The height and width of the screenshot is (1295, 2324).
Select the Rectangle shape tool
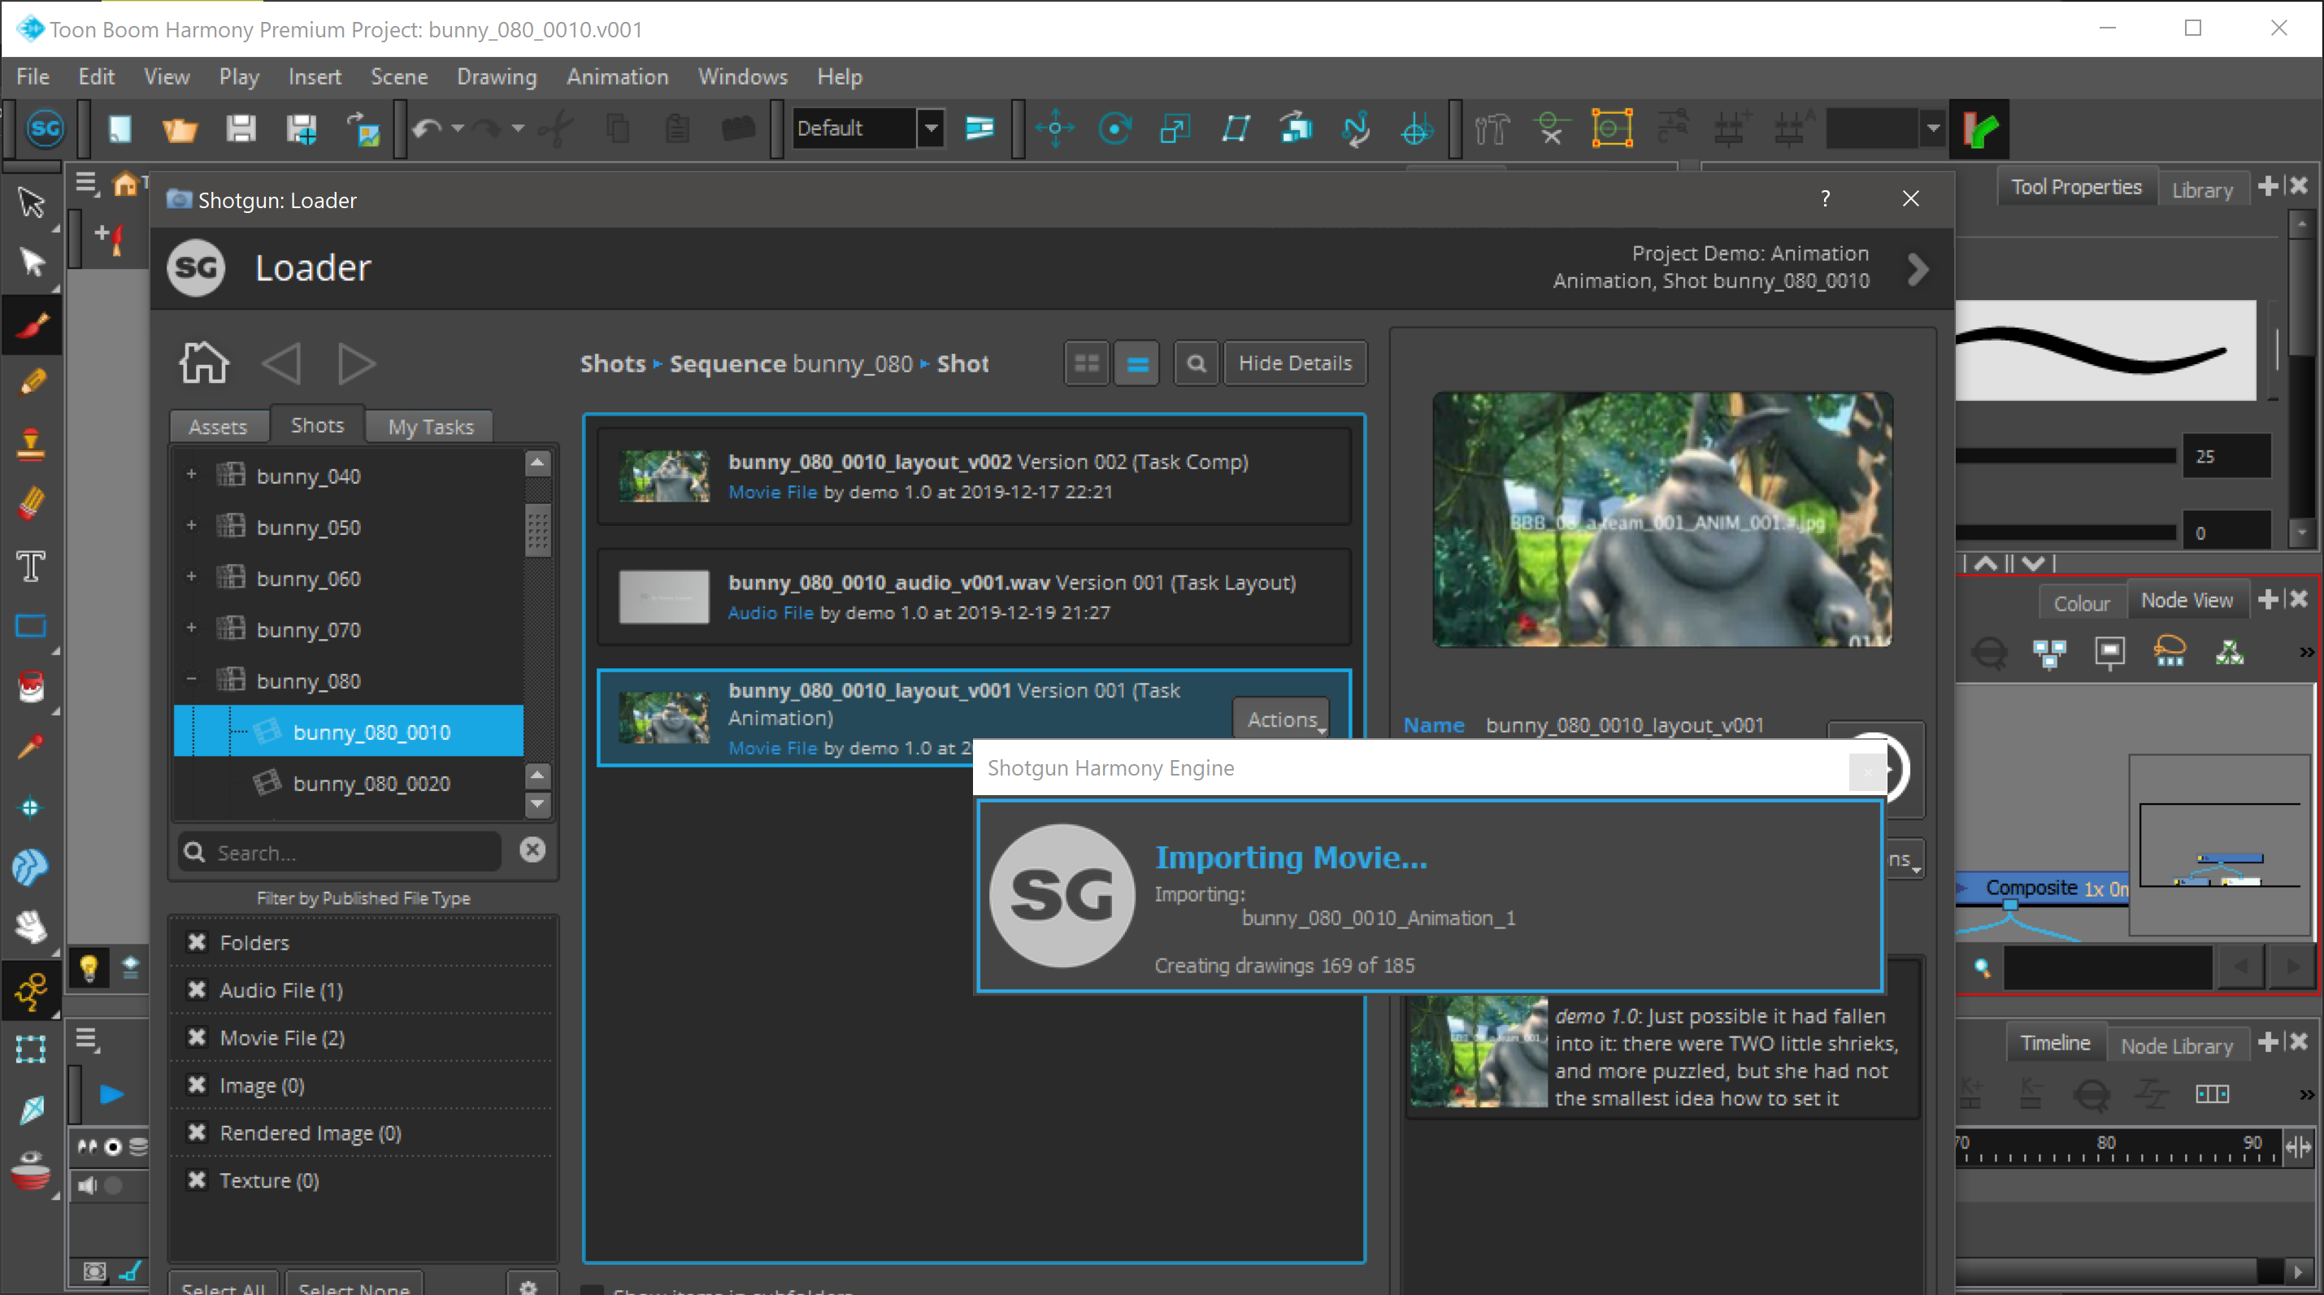coord(32,626)
